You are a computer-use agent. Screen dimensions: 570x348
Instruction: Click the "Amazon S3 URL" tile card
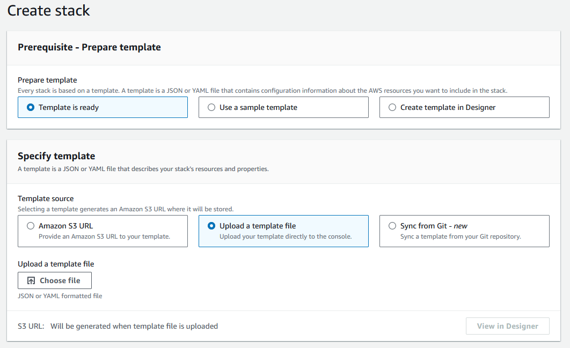102,230
